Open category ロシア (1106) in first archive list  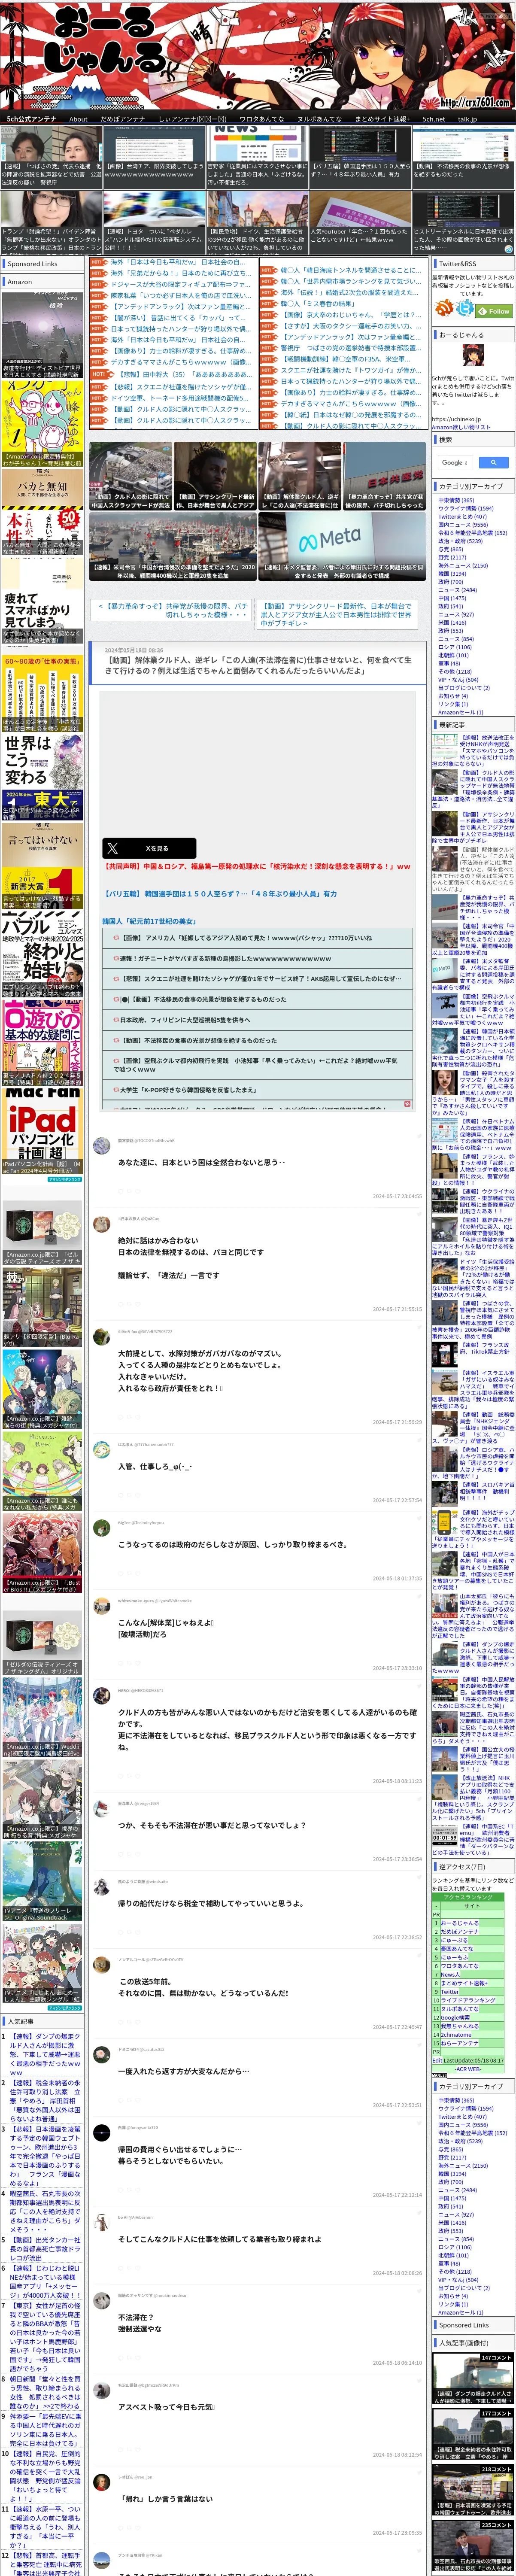click(x=454, y=647)
